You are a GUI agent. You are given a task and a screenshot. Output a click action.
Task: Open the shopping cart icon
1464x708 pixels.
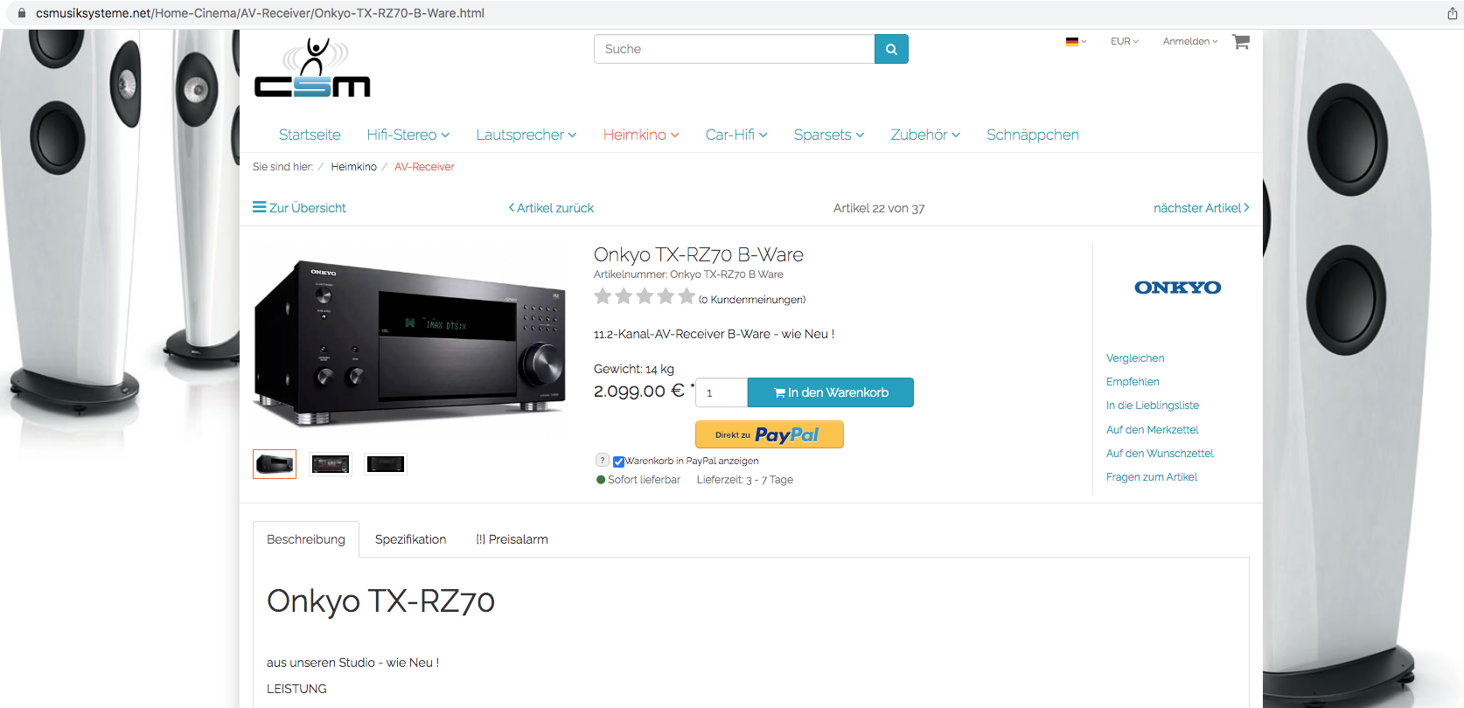click(x=1240, y=41)
